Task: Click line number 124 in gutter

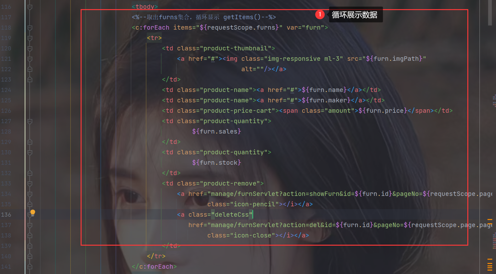Action: 6,90
